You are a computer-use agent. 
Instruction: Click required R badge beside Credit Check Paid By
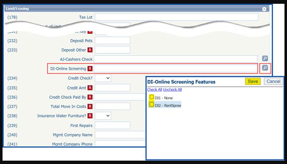[90, 97]
